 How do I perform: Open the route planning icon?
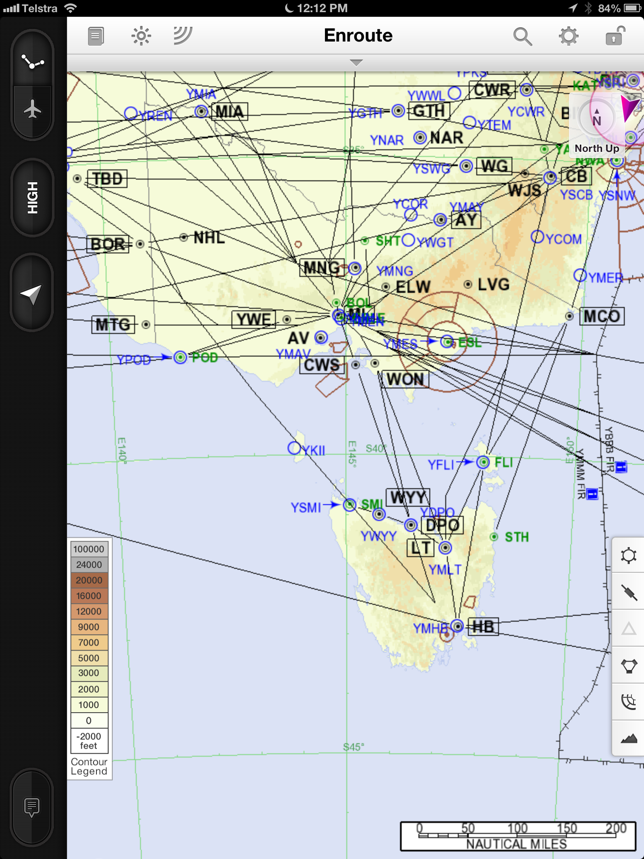[x=32, y=62]
